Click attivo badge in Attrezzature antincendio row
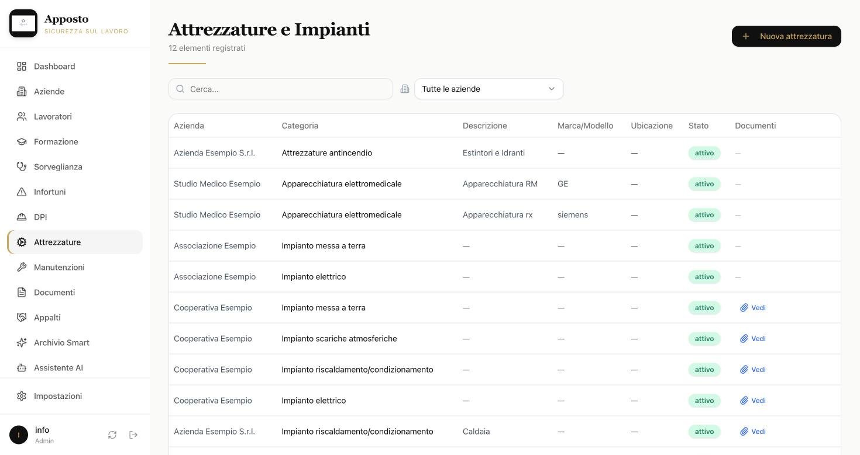The height and width of the screenshot is (455, 860). point(704,153)
